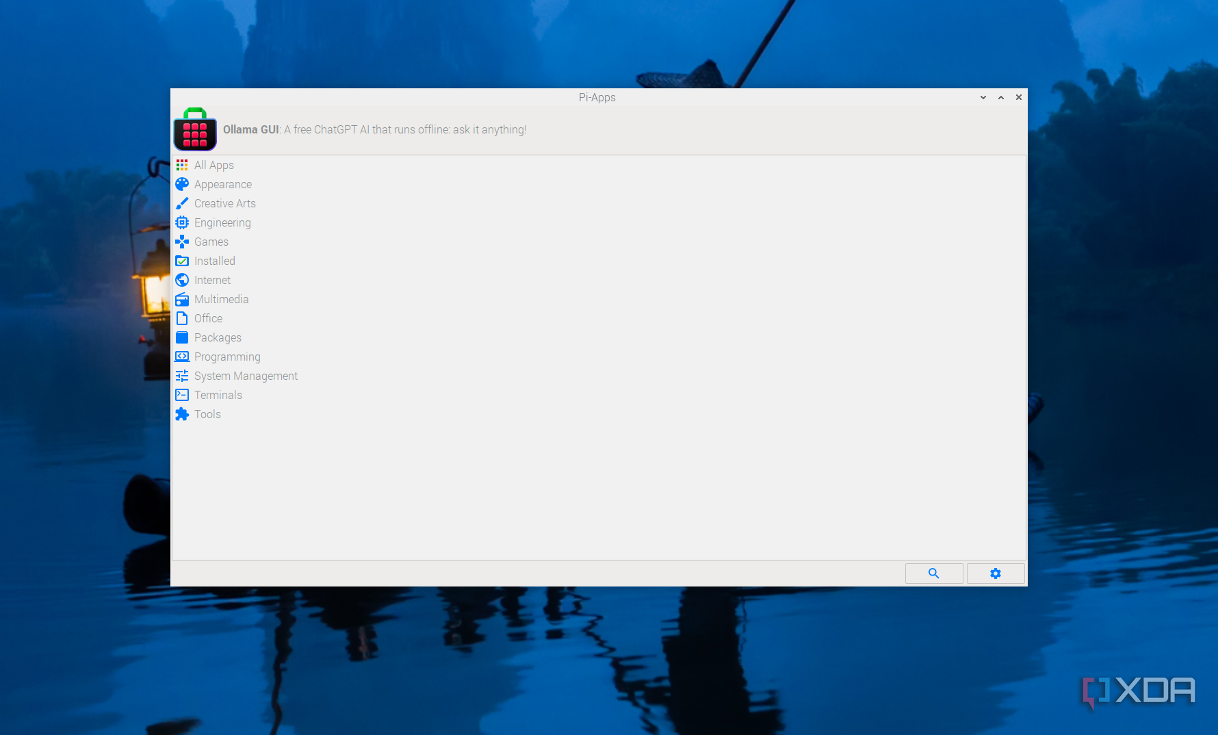Viewport: 1218px width, 735px height.
Task: Click the Multimedia radio icon
Action: pyautogui.click(x=182, y=299)
